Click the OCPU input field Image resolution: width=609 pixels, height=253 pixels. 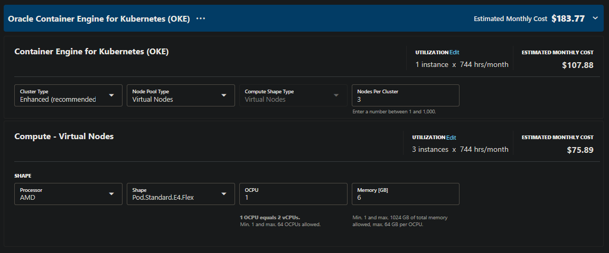[x=294, y=194]
